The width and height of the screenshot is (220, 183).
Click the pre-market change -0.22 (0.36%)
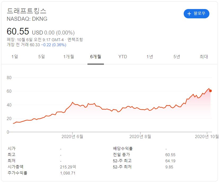(54, 45)
